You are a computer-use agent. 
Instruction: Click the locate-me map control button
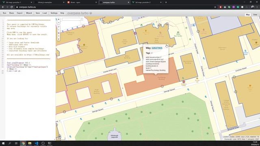tap(58, 30)
